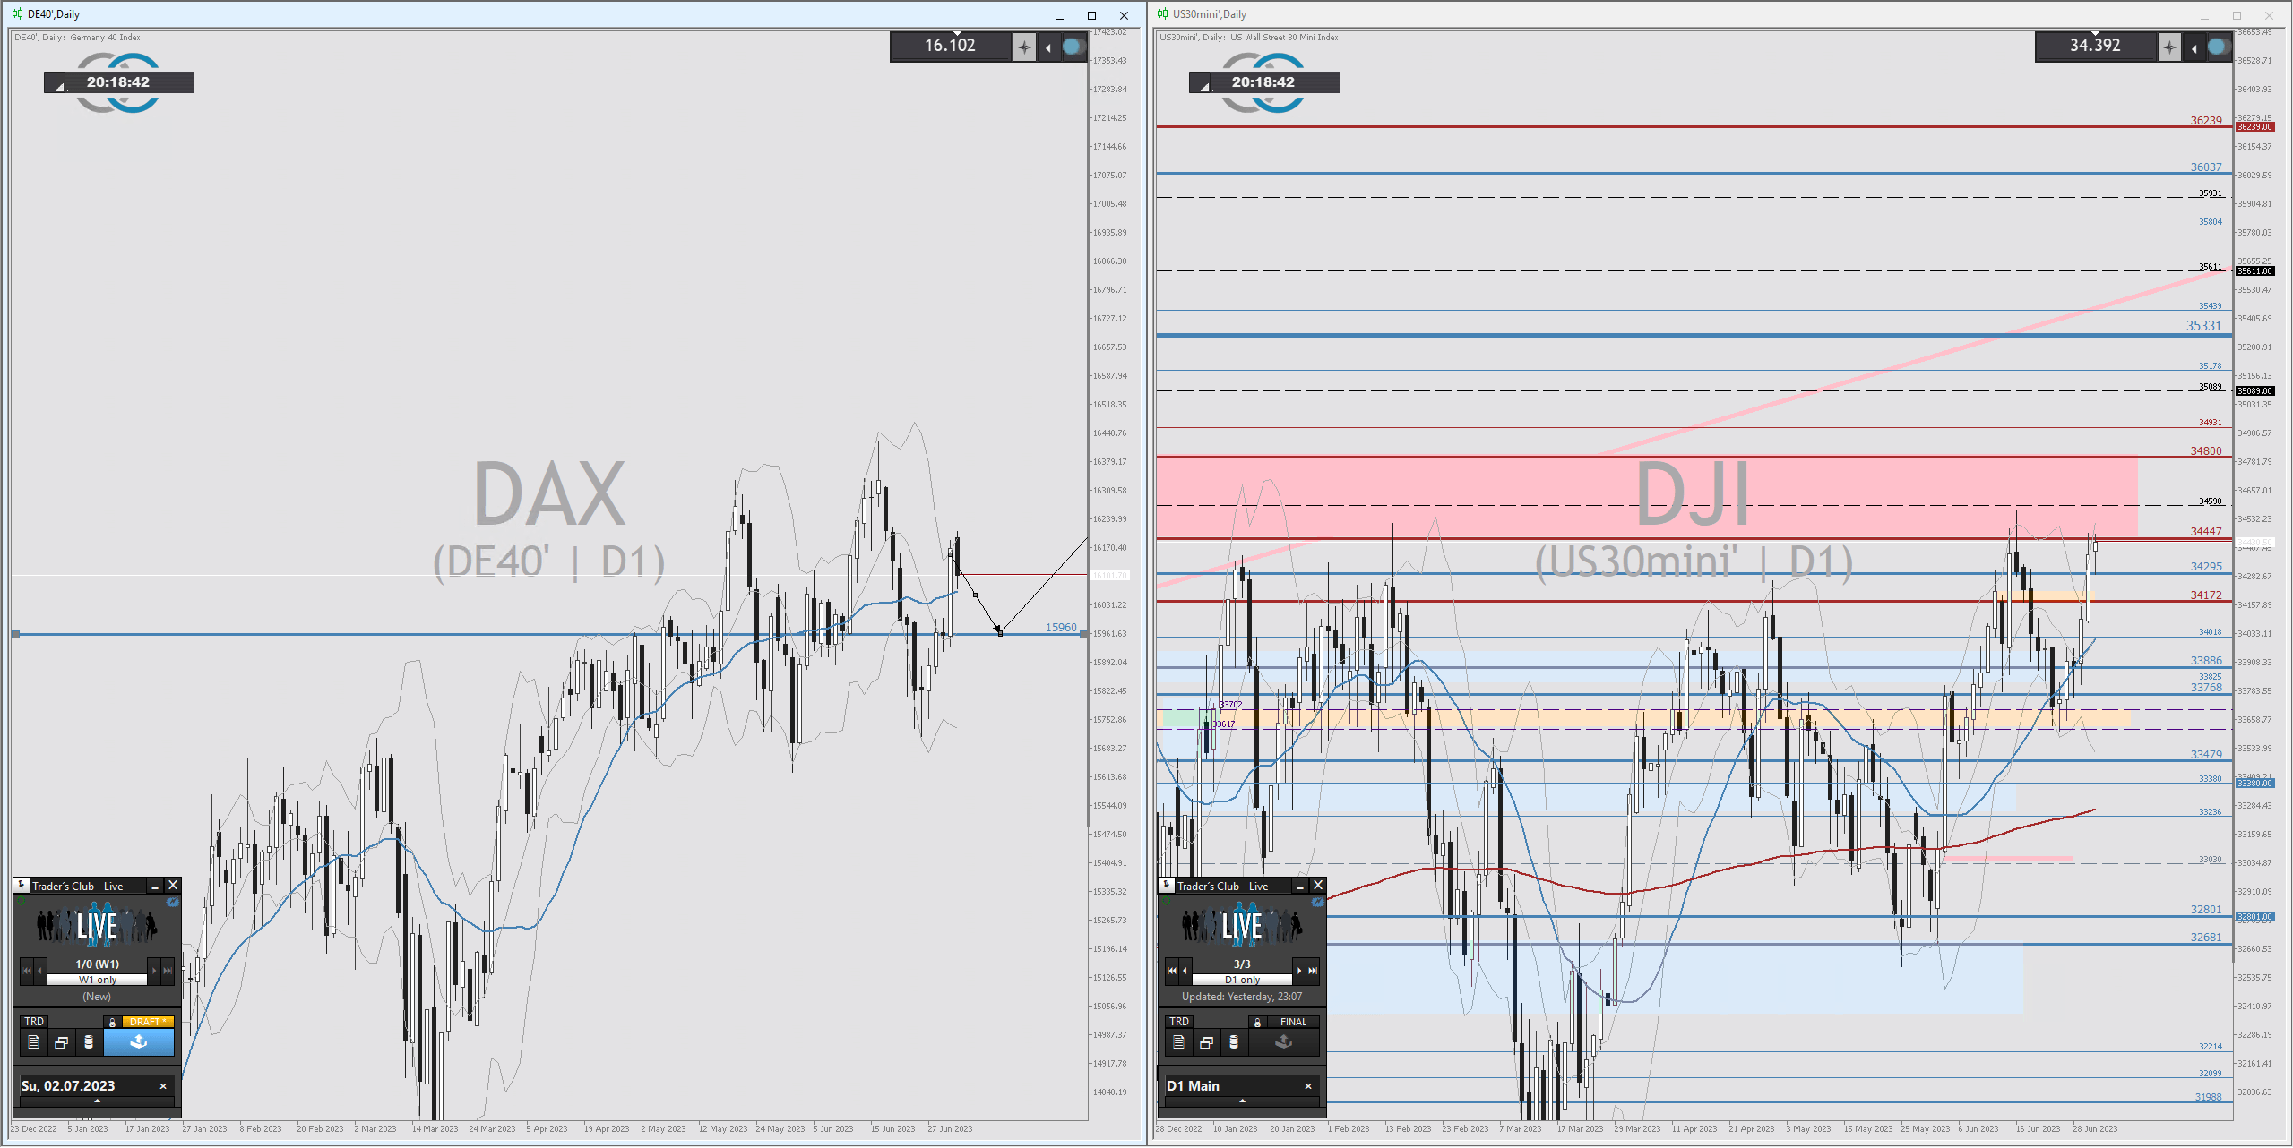Click 'Updated: Yesterday, 23:07' text in DJI panel
This screenshot has width=2293, height=1148.
(x=1242, y=997)
